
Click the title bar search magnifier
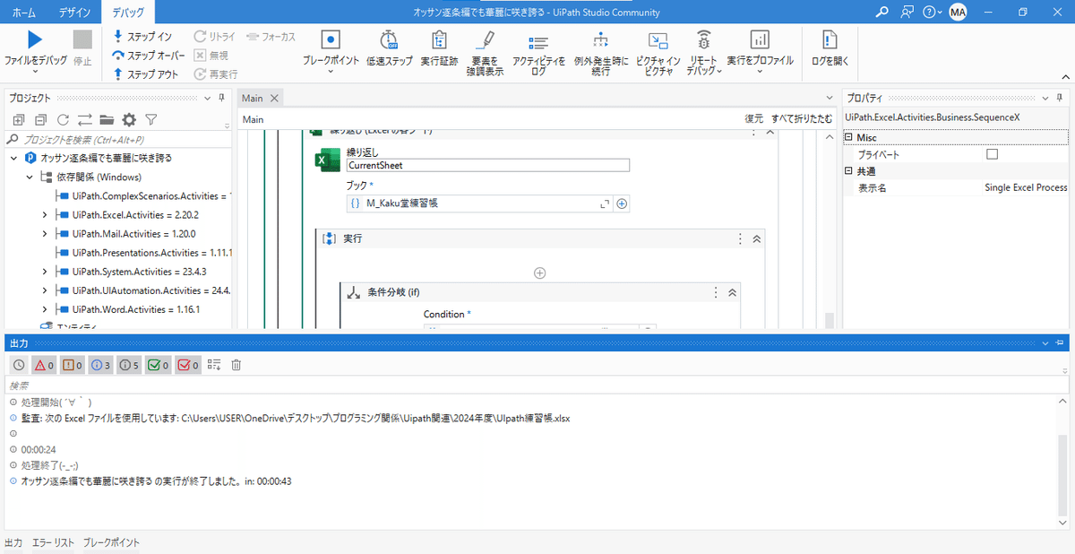pos(882,13)
